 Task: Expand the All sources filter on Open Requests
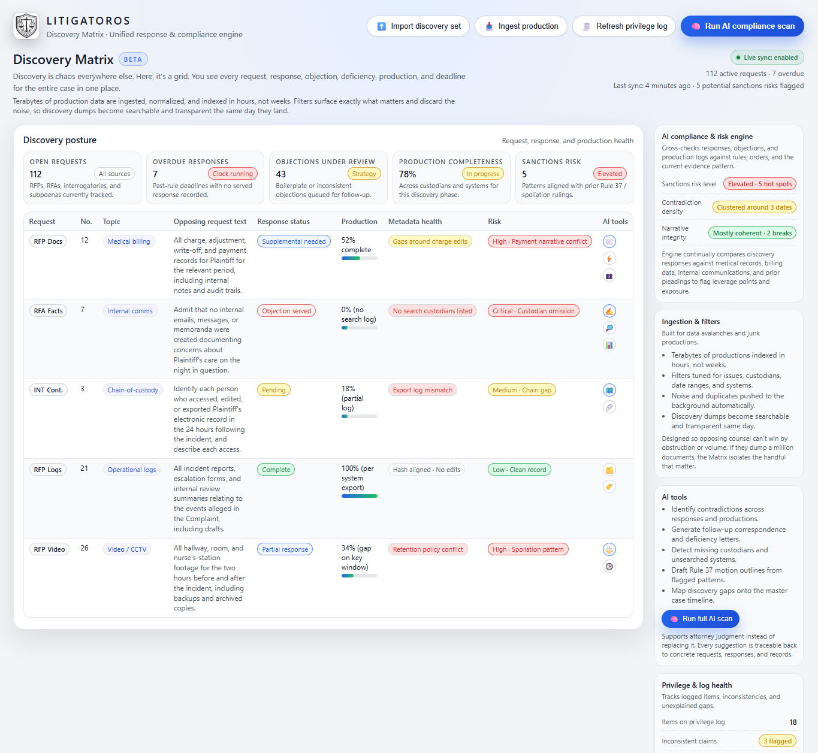coord(114,173)
